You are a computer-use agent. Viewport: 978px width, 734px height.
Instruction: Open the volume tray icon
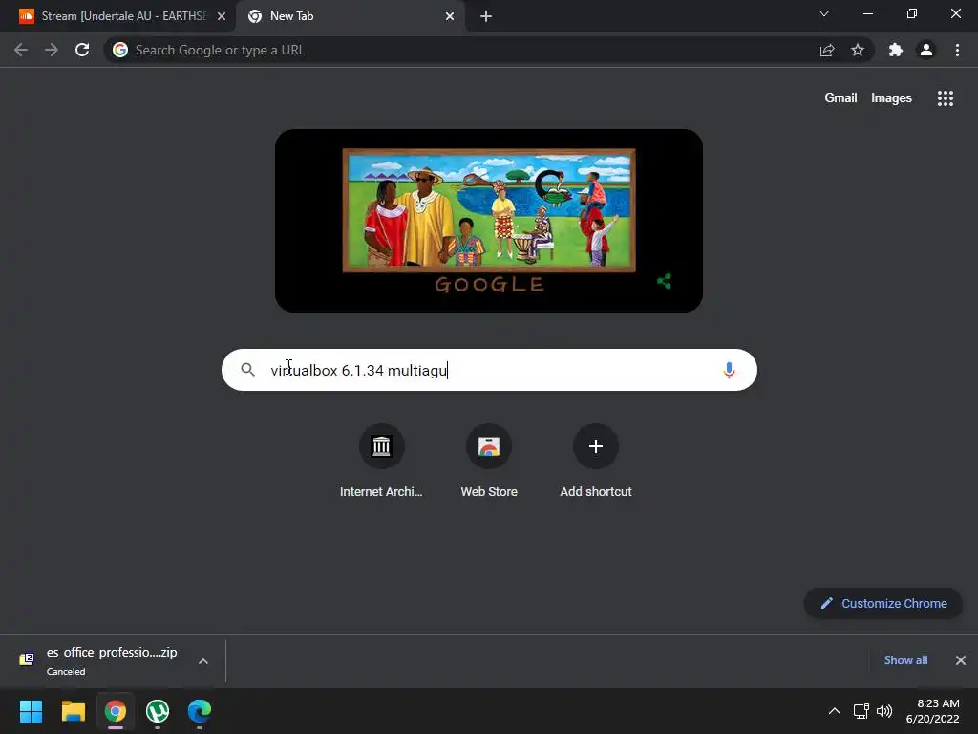(x=884, y=711)
